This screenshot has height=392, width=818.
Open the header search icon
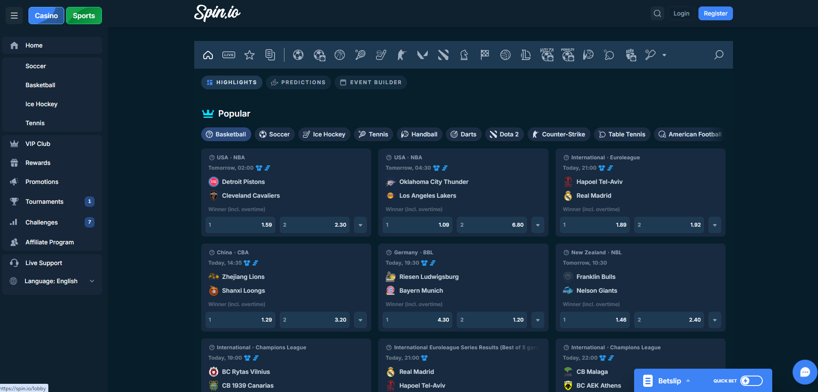pyautogui.click(x=657, y=13)
